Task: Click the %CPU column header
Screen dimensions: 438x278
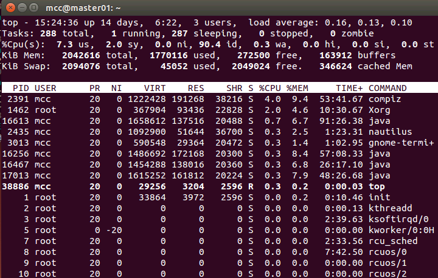Action: click(270, 88)
